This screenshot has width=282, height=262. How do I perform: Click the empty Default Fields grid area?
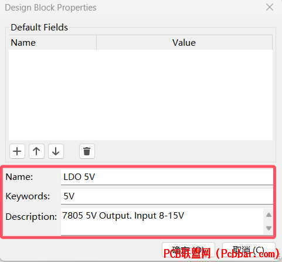click(141, 95)
